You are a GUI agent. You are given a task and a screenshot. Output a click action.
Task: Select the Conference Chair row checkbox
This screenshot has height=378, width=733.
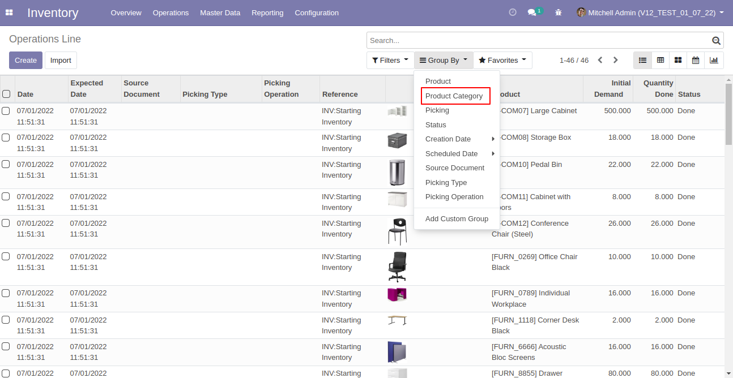click(6, 223)
